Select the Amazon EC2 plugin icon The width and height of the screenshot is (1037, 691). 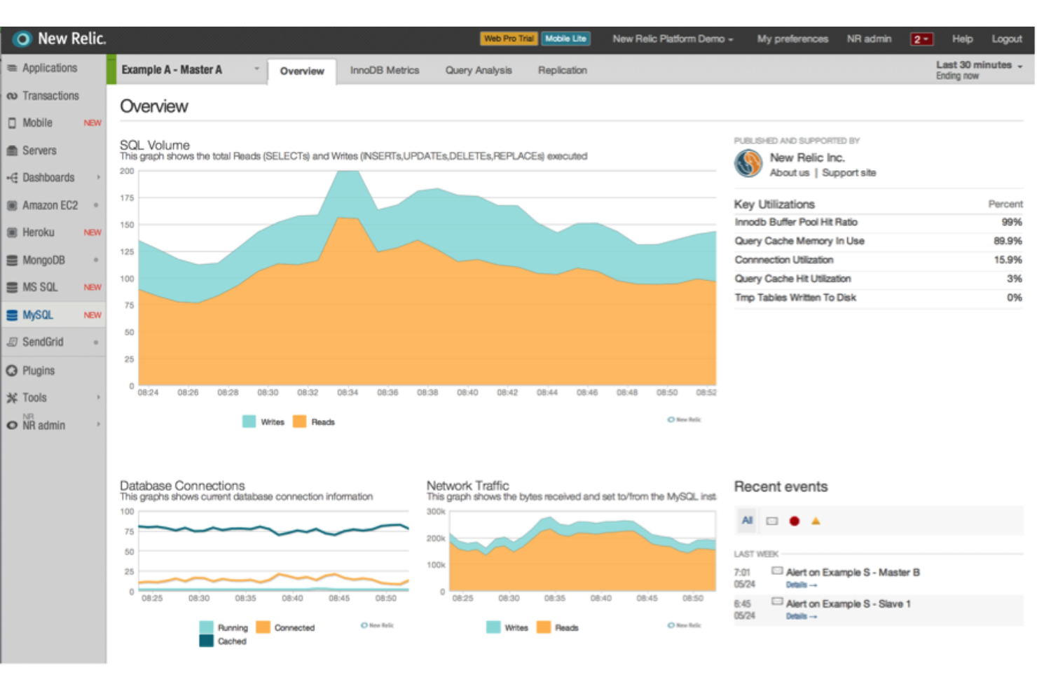click(12, 205)
